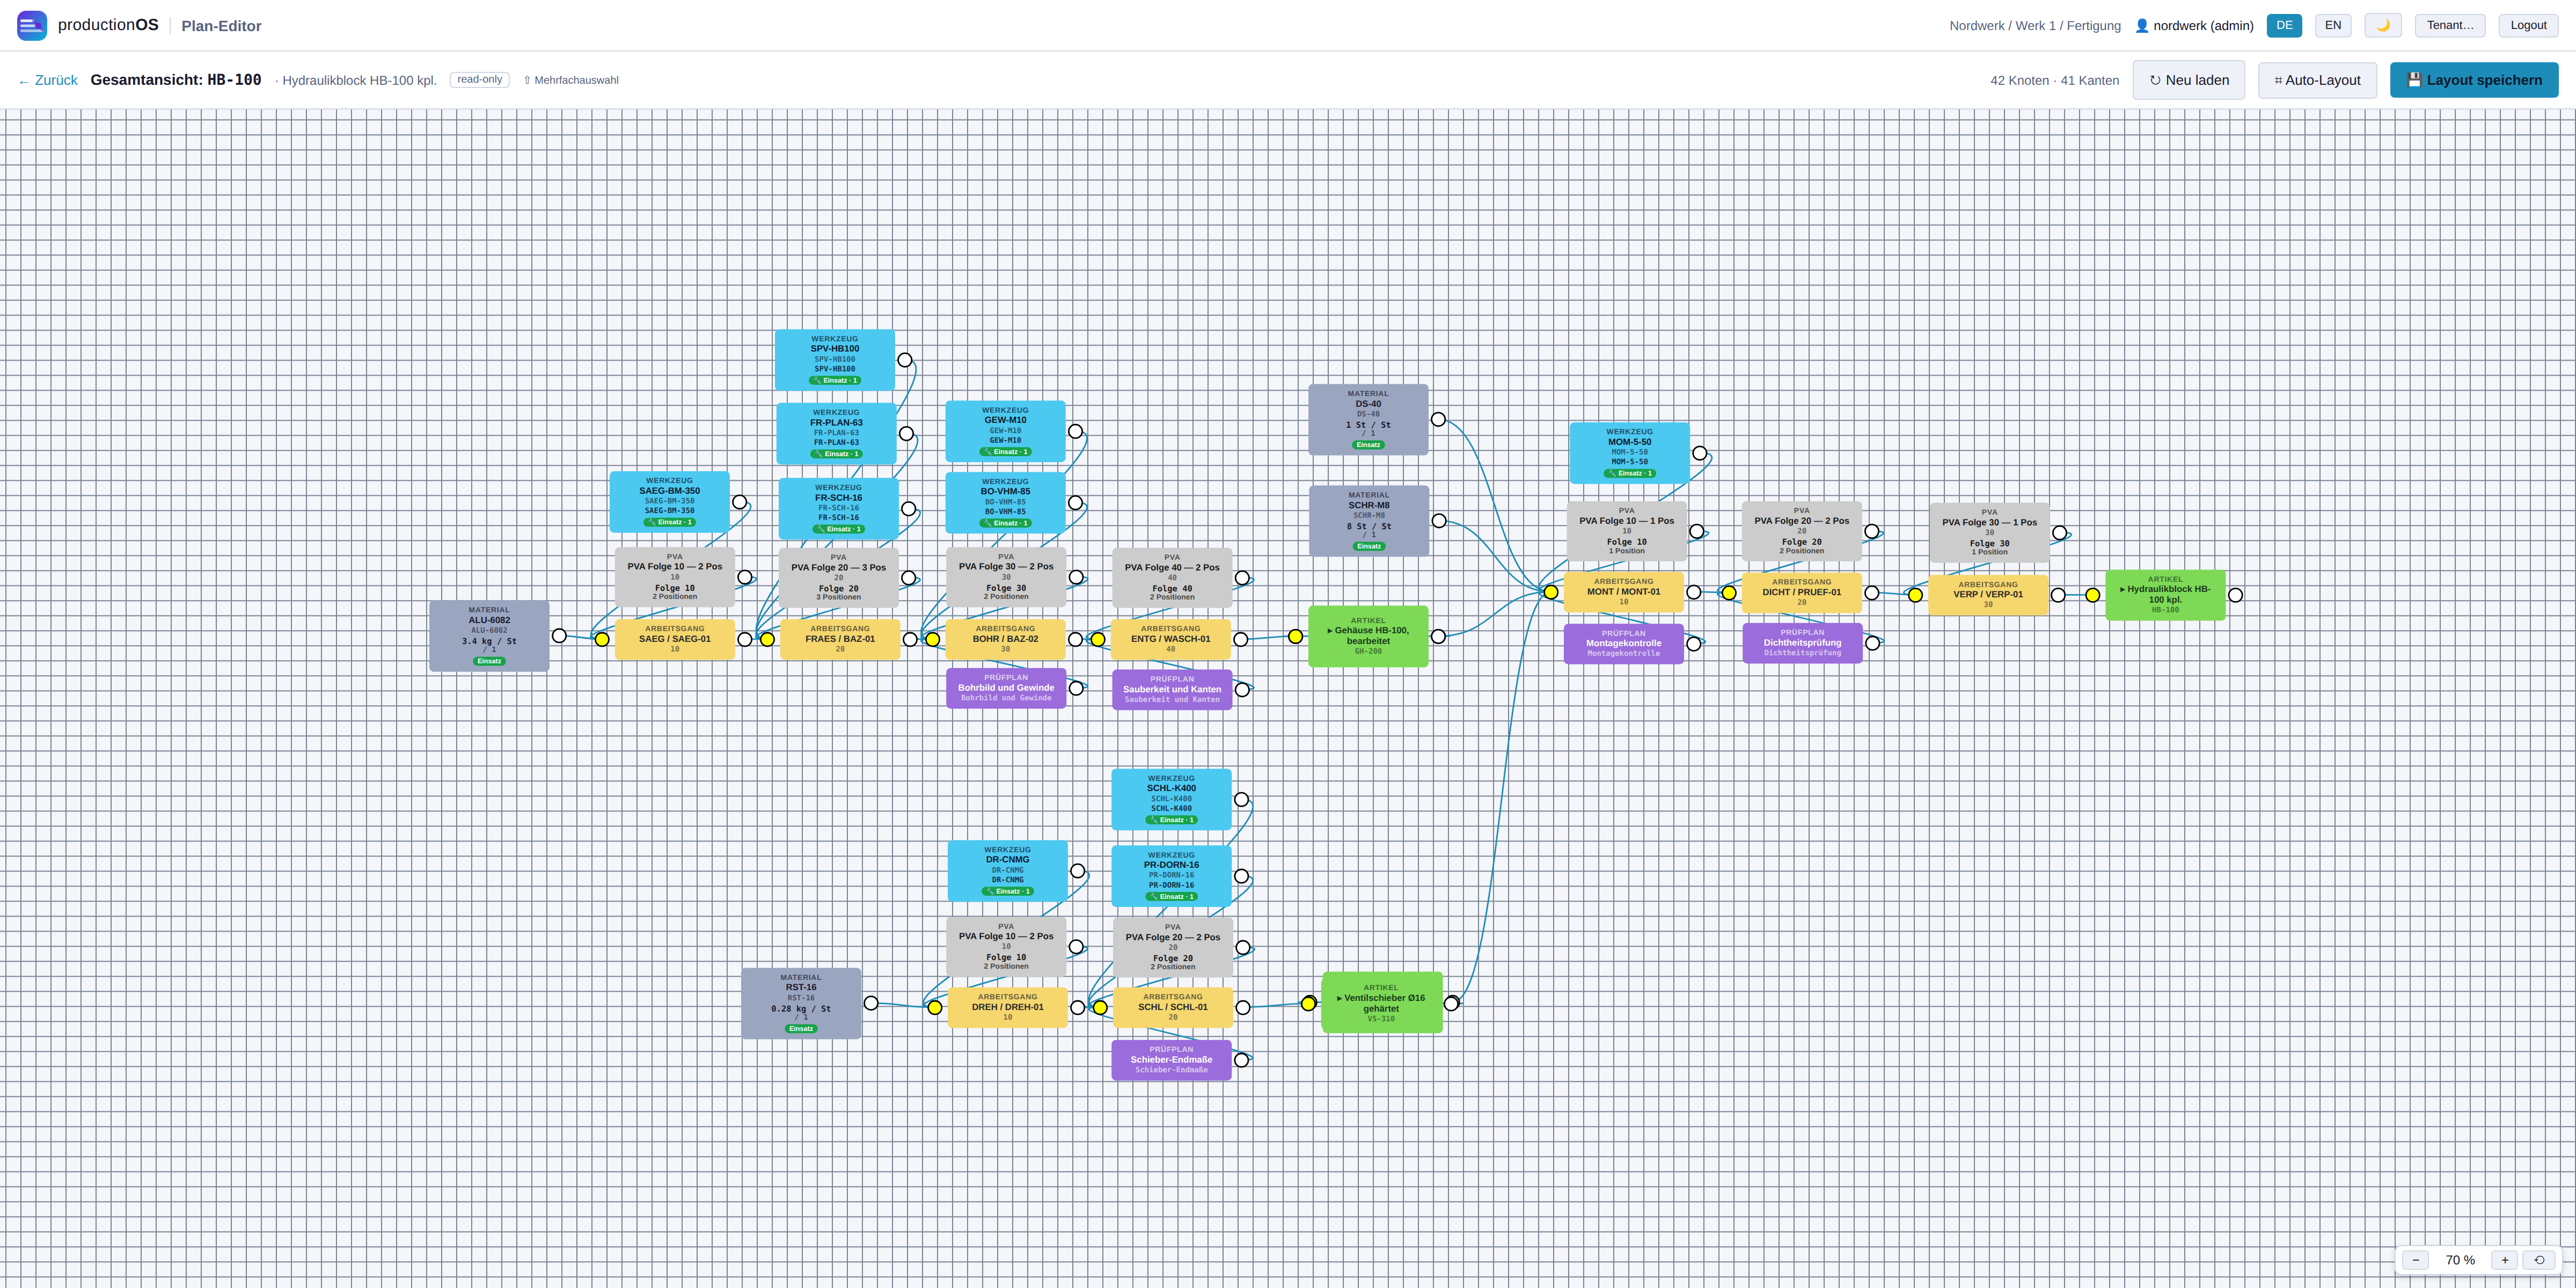The image size is (2576, 1288).
Task: Click the Logout button
Action: point(2528,25)
